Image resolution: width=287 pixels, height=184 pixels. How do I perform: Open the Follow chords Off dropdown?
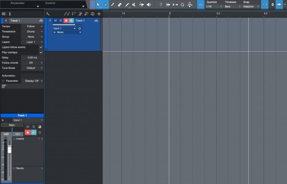coord(33,63)
